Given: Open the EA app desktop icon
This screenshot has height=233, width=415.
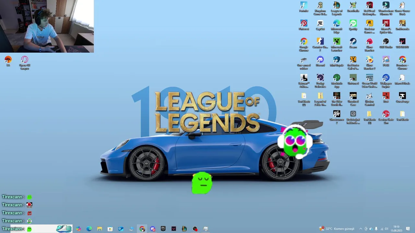Looking at the screenshot, I should (8, 61).
